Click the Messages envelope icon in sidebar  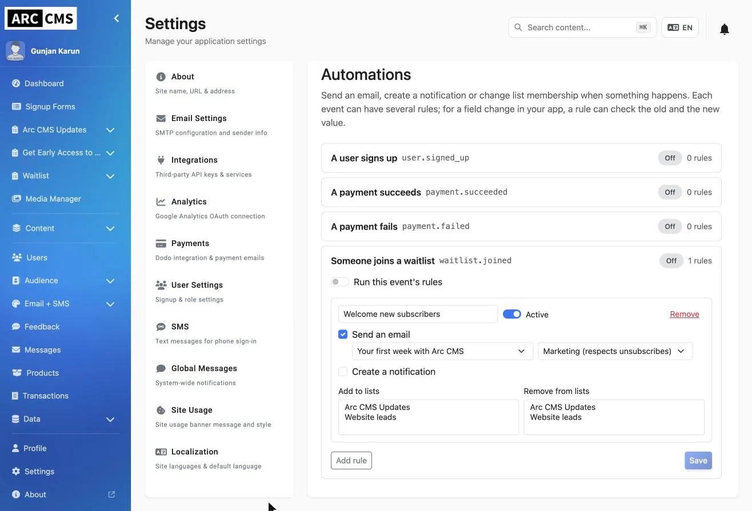click(x=16, y=350)
